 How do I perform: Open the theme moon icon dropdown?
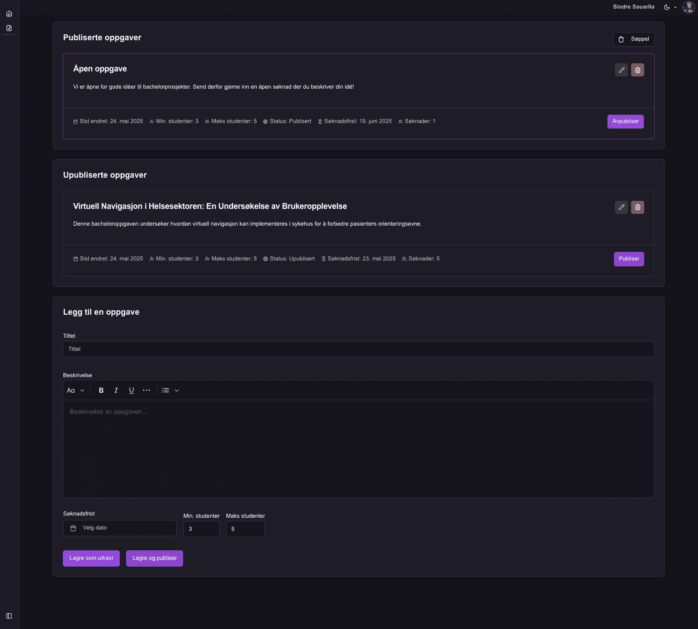click(x=670, y=7)
